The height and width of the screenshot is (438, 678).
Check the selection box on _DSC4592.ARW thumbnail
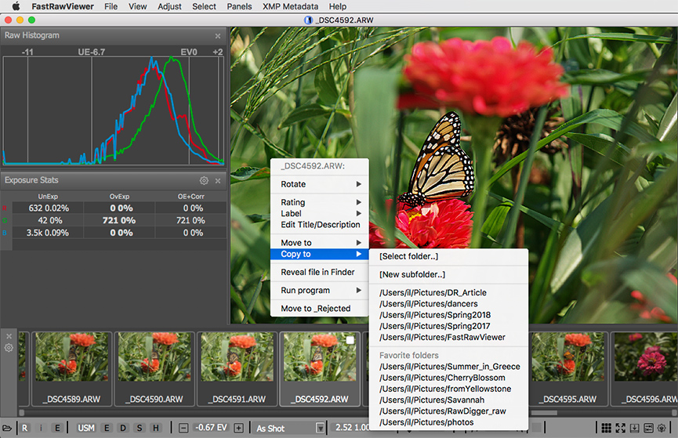pyautogui.click(x=350, y=340)
